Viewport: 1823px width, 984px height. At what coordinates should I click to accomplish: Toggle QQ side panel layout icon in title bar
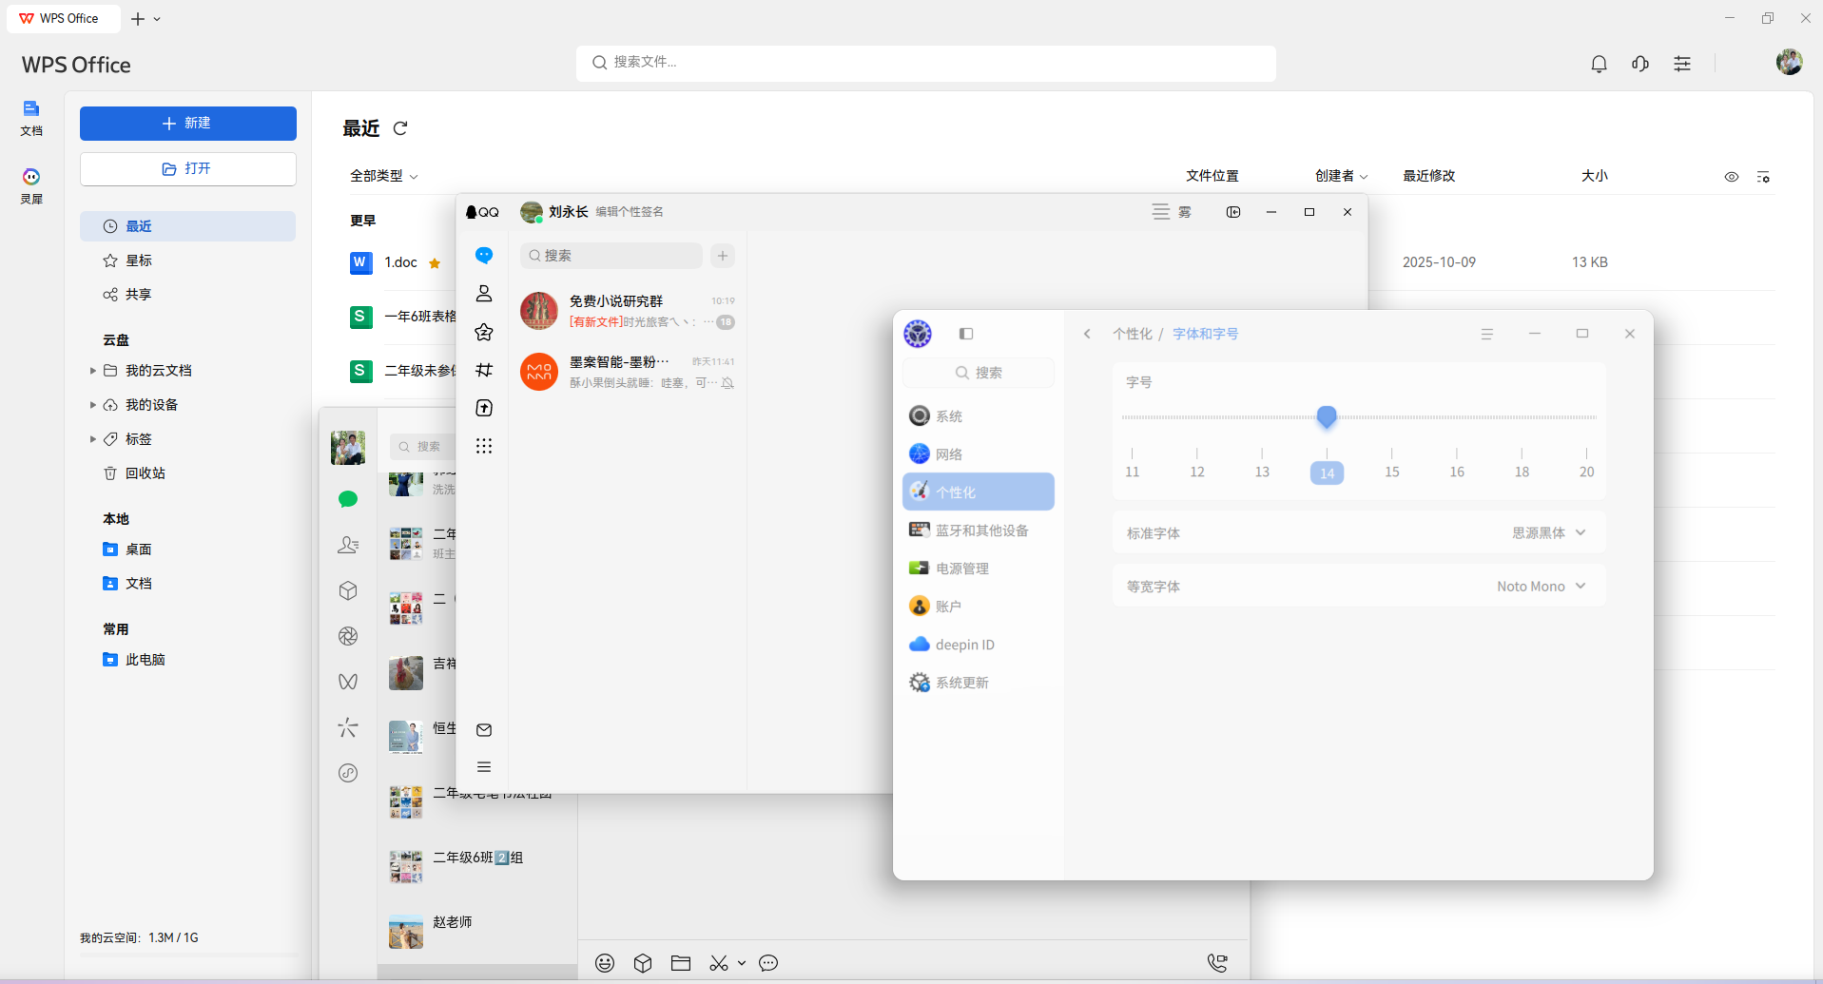1233,212
